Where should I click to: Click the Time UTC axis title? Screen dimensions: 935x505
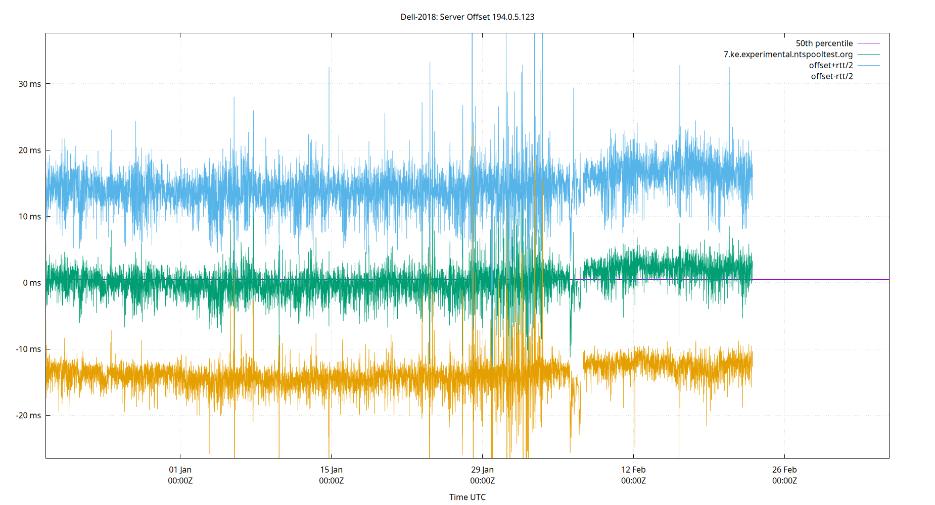(x=467, y=497)
